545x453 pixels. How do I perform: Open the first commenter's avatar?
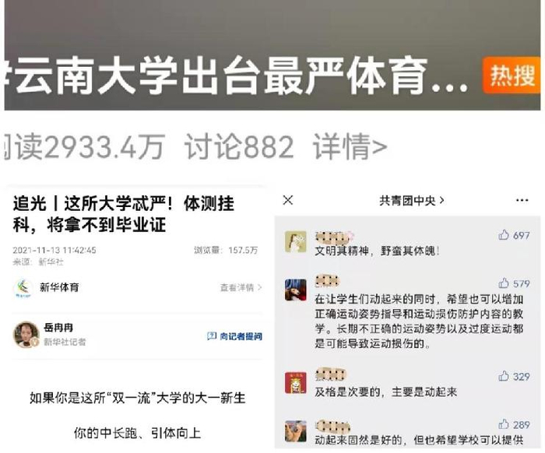point(295,242)
